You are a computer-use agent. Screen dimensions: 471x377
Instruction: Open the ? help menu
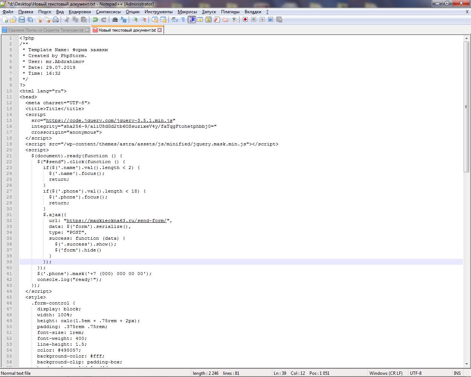(x=268, y=12)
